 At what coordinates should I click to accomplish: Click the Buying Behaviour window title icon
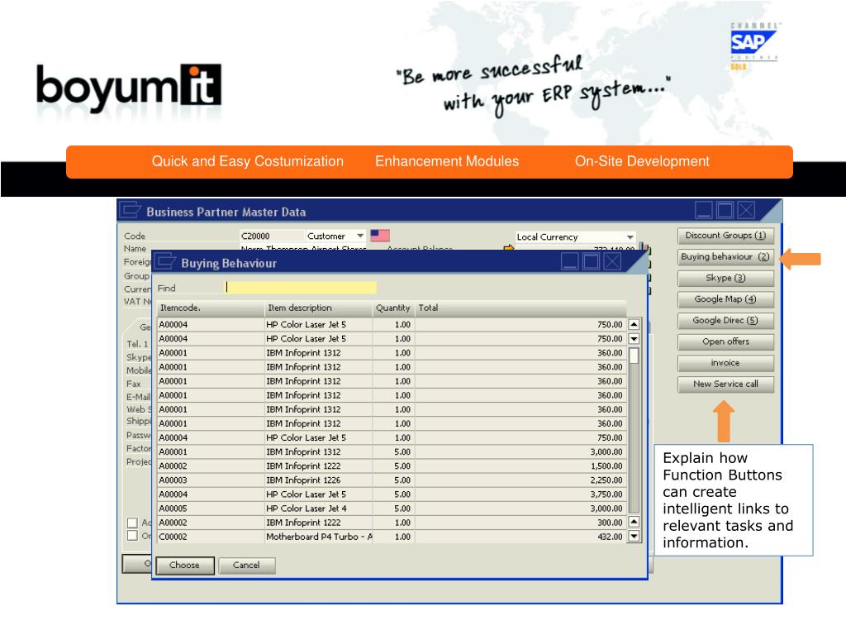(165, 261)
